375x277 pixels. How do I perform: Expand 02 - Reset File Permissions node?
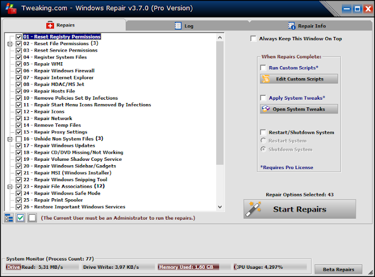click(x=10, y=44)
